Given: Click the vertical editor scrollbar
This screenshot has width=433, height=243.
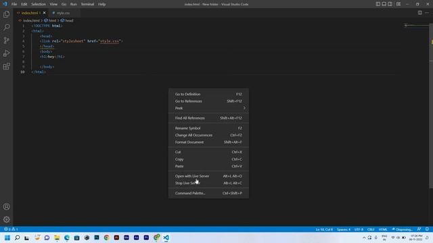Looking at the screenshot, I should point(431,106).
